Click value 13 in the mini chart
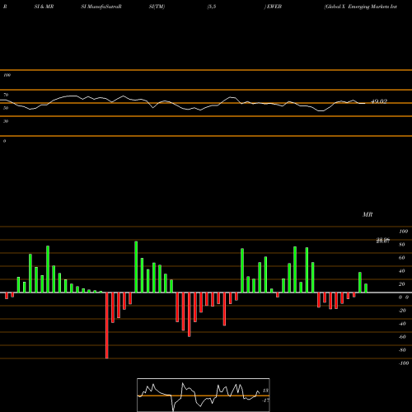This screenshot has width=412, height=412. (x=265, y=391)
